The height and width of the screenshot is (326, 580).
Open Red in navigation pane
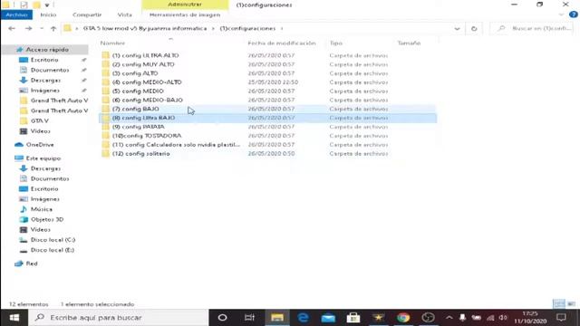32,264
